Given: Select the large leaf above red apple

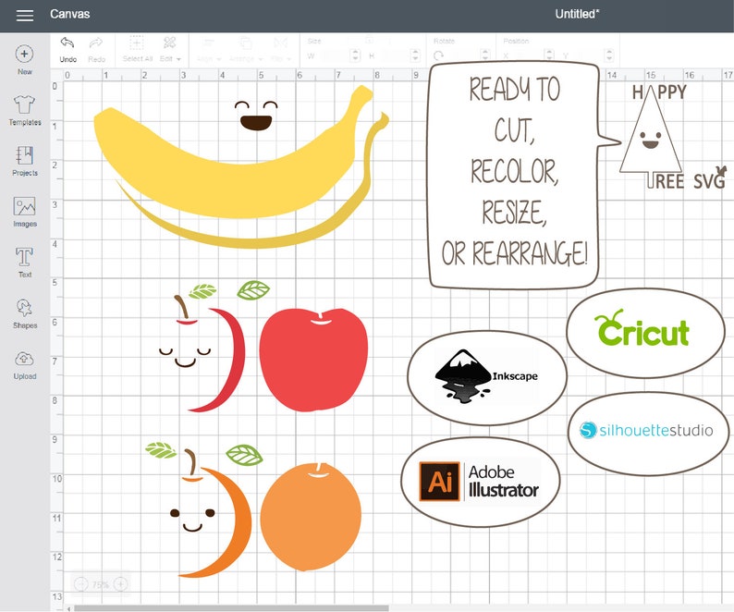Looking at the screenshot, I should 253,290.
